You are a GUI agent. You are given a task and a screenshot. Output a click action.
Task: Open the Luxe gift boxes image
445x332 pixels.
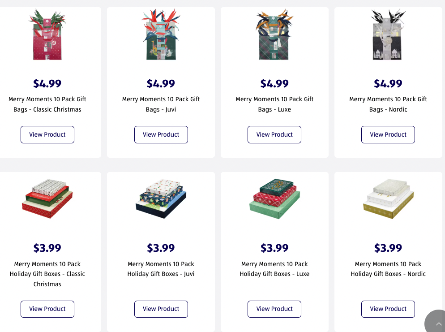pyautogui.click(x=274, y=199)
